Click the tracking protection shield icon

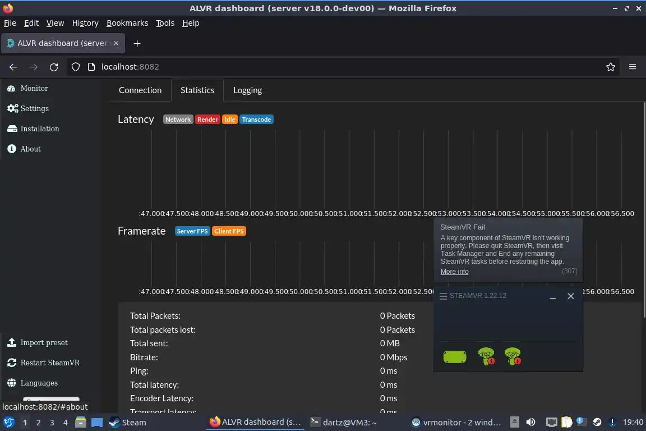(x=75, y=67)
